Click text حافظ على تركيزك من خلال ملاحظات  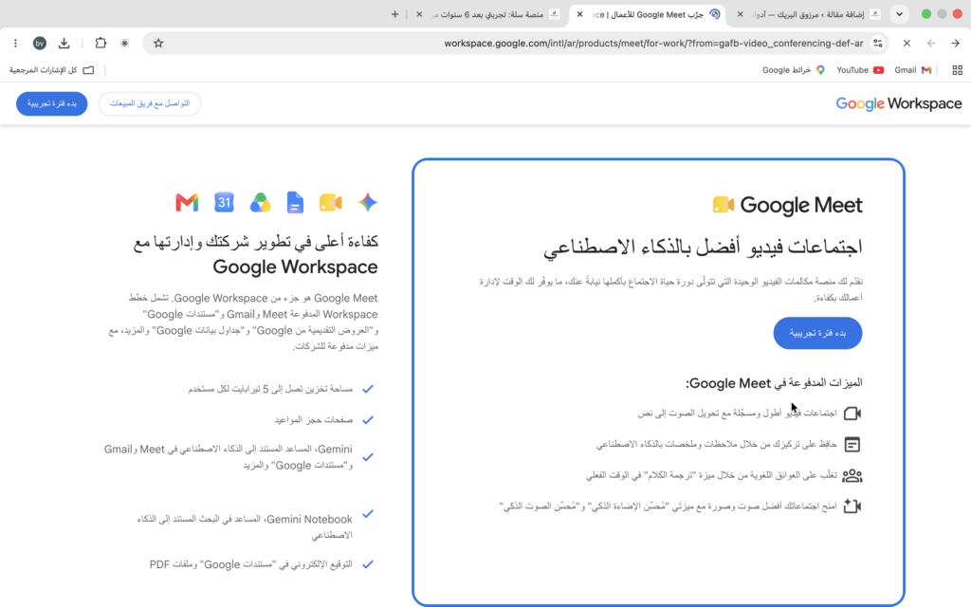(717, 444)
